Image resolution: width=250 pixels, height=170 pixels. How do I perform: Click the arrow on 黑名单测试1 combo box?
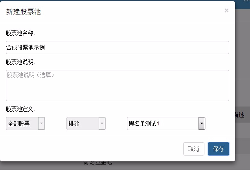[x=202, y=123]
